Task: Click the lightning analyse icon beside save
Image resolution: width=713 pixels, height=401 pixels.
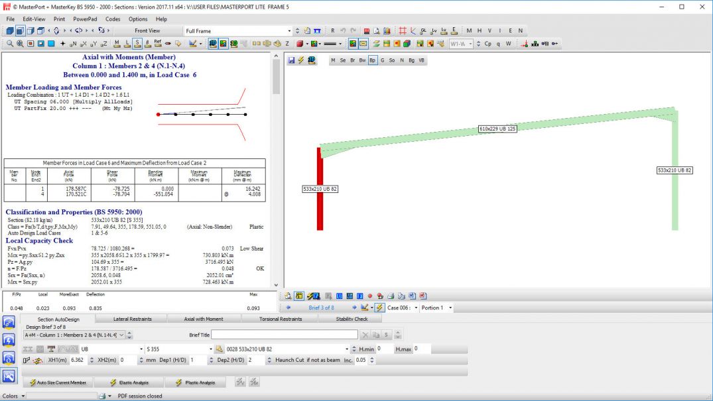Action: [302, 60]
